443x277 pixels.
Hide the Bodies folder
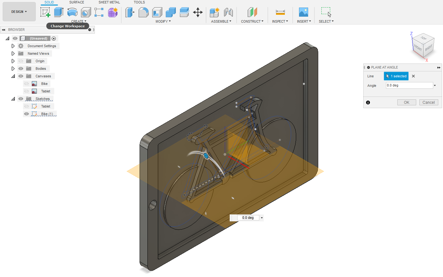(x=21, y=69)
